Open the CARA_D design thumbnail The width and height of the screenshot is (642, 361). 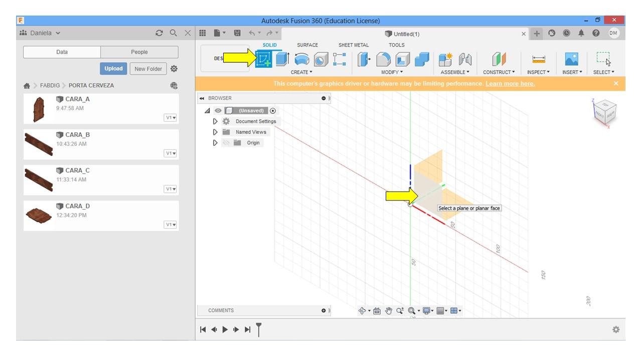coord(39,216)
